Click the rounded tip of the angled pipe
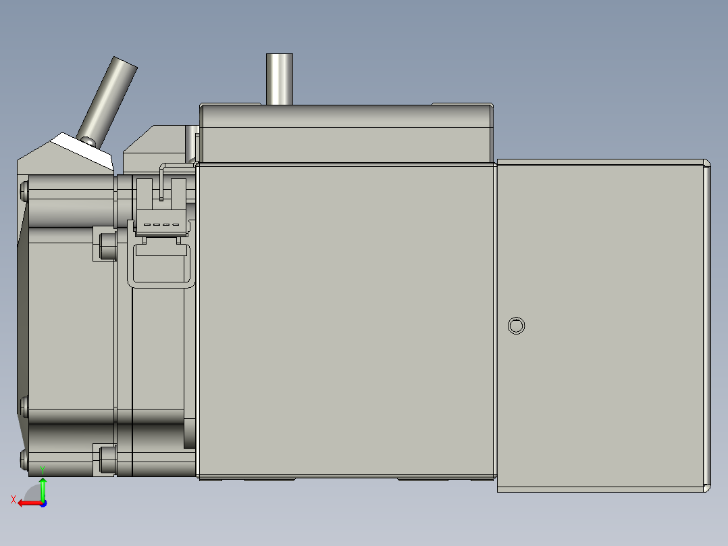Screen dimensions: 728x546 click(x=124, y=61)
